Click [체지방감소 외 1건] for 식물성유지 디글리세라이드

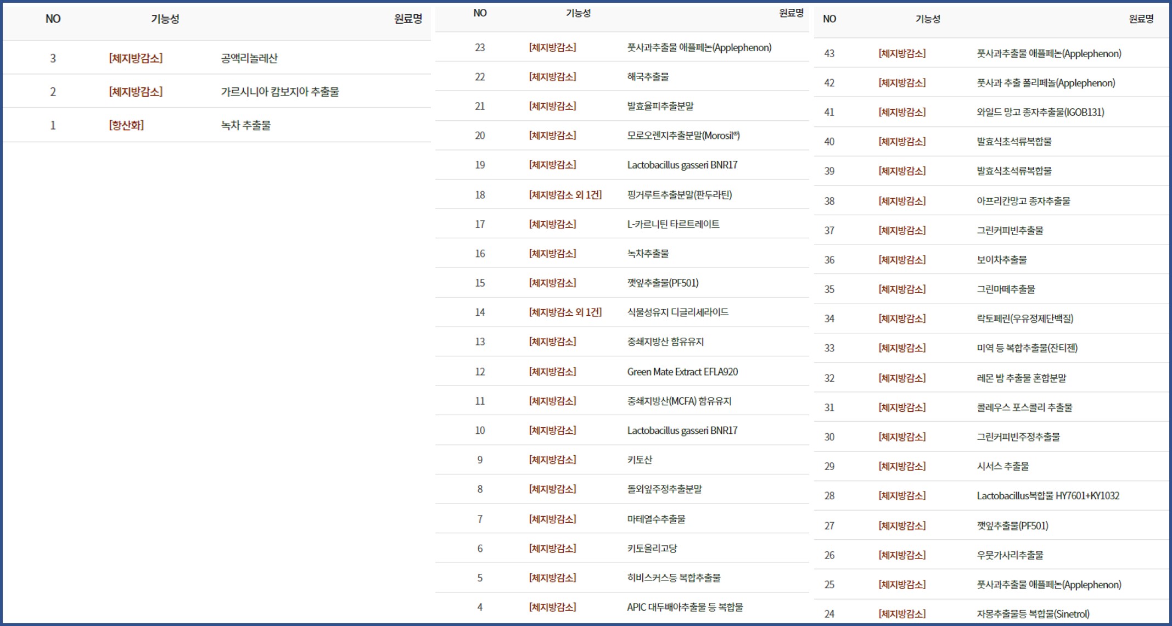click(x=565, y=312)
